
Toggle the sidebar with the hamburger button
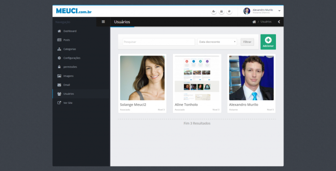coord(103,21)
